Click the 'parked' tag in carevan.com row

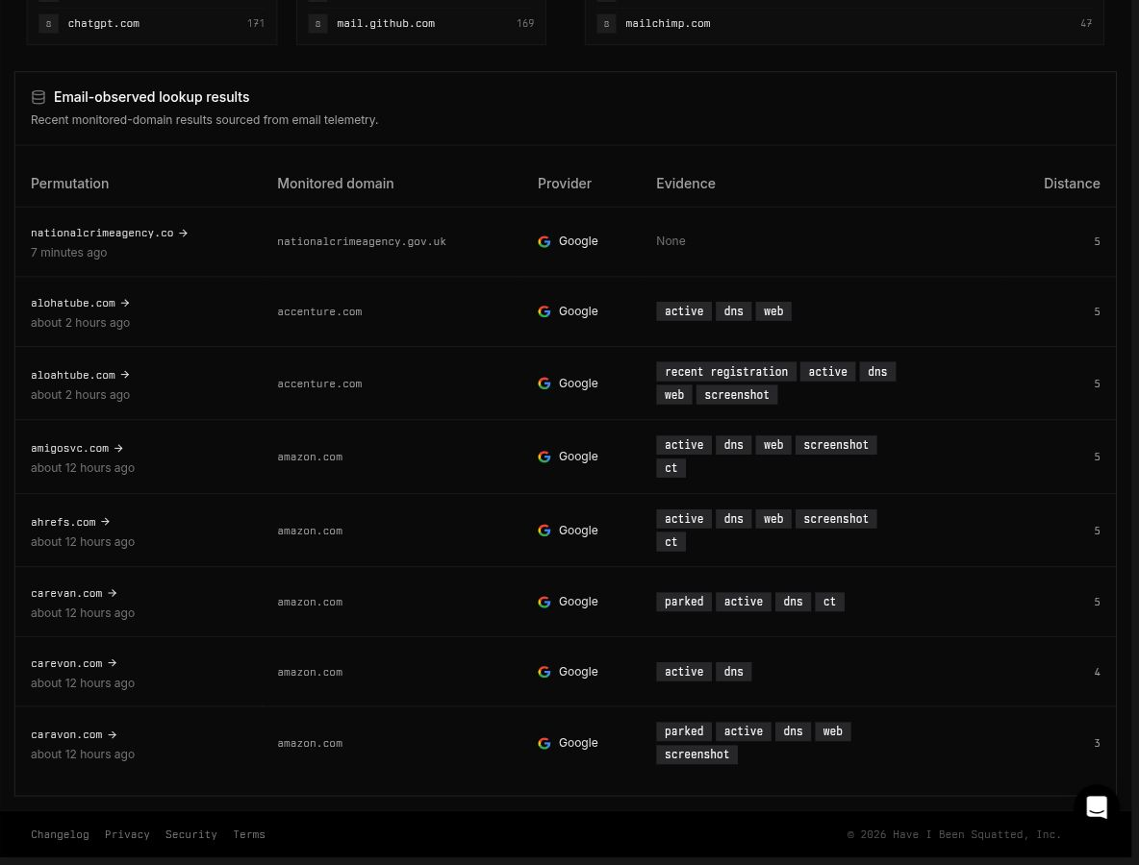click(684, 602)
